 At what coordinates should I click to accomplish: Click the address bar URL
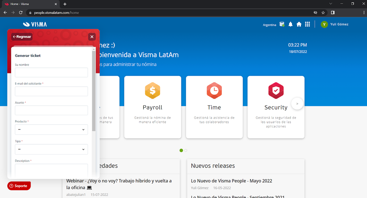56,12
